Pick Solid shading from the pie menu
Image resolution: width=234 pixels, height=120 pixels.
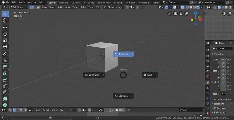click(149, 75)
